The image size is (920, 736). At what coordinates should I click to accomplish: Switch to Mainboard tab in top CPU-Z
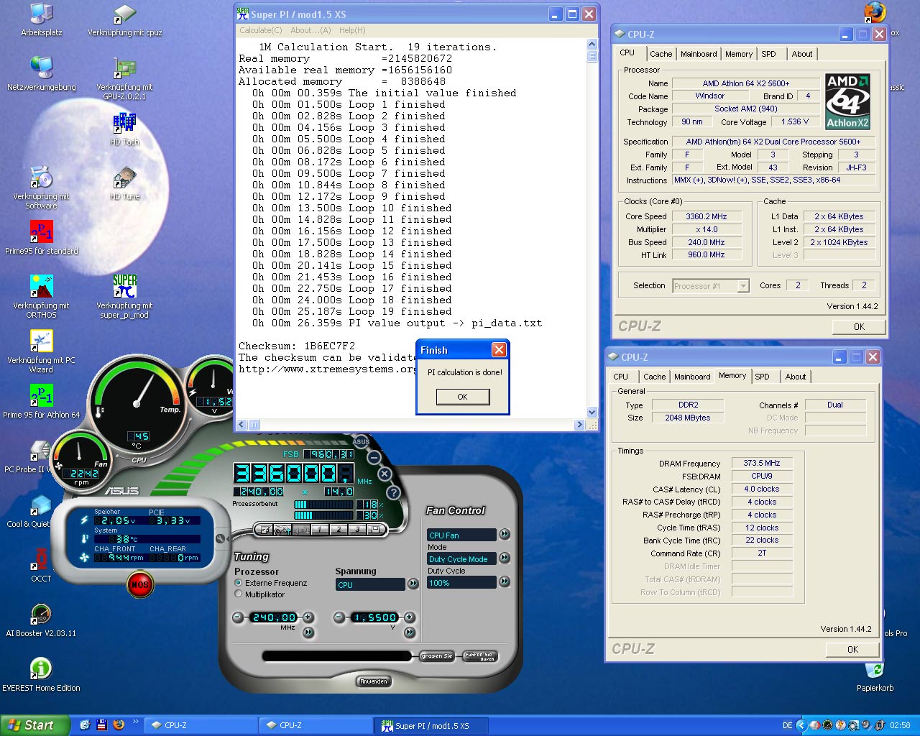point(699,54)
